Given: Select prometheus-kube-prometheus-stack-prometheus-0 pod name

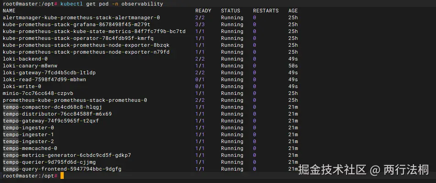Looking at the screenshot, I should [x=75, y=100].
